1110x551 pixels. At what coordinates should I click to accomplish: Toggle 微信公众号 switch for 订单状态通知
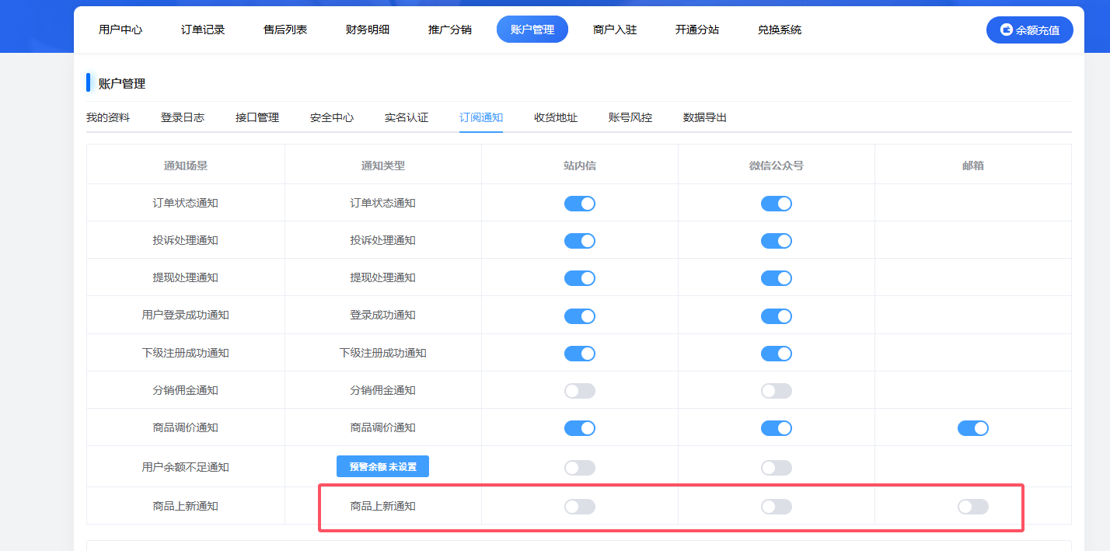pos(777,204)
